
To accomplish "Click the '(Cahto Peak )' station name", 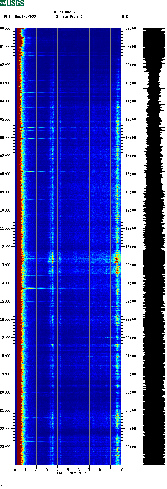I will [69, 17].
